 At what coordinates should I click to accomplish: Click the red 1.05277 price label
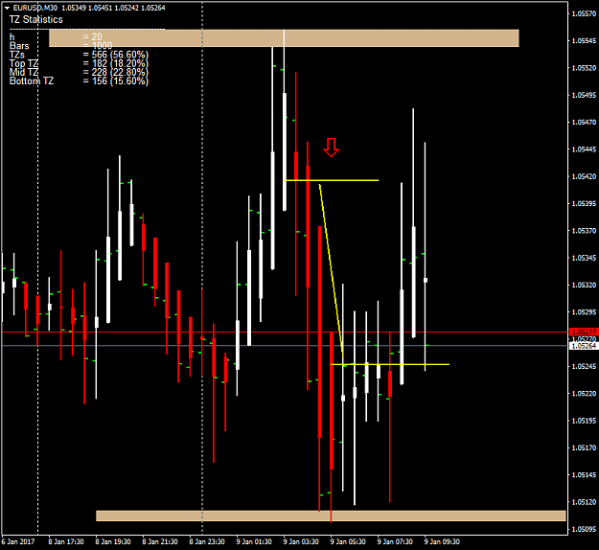point(584,332)
